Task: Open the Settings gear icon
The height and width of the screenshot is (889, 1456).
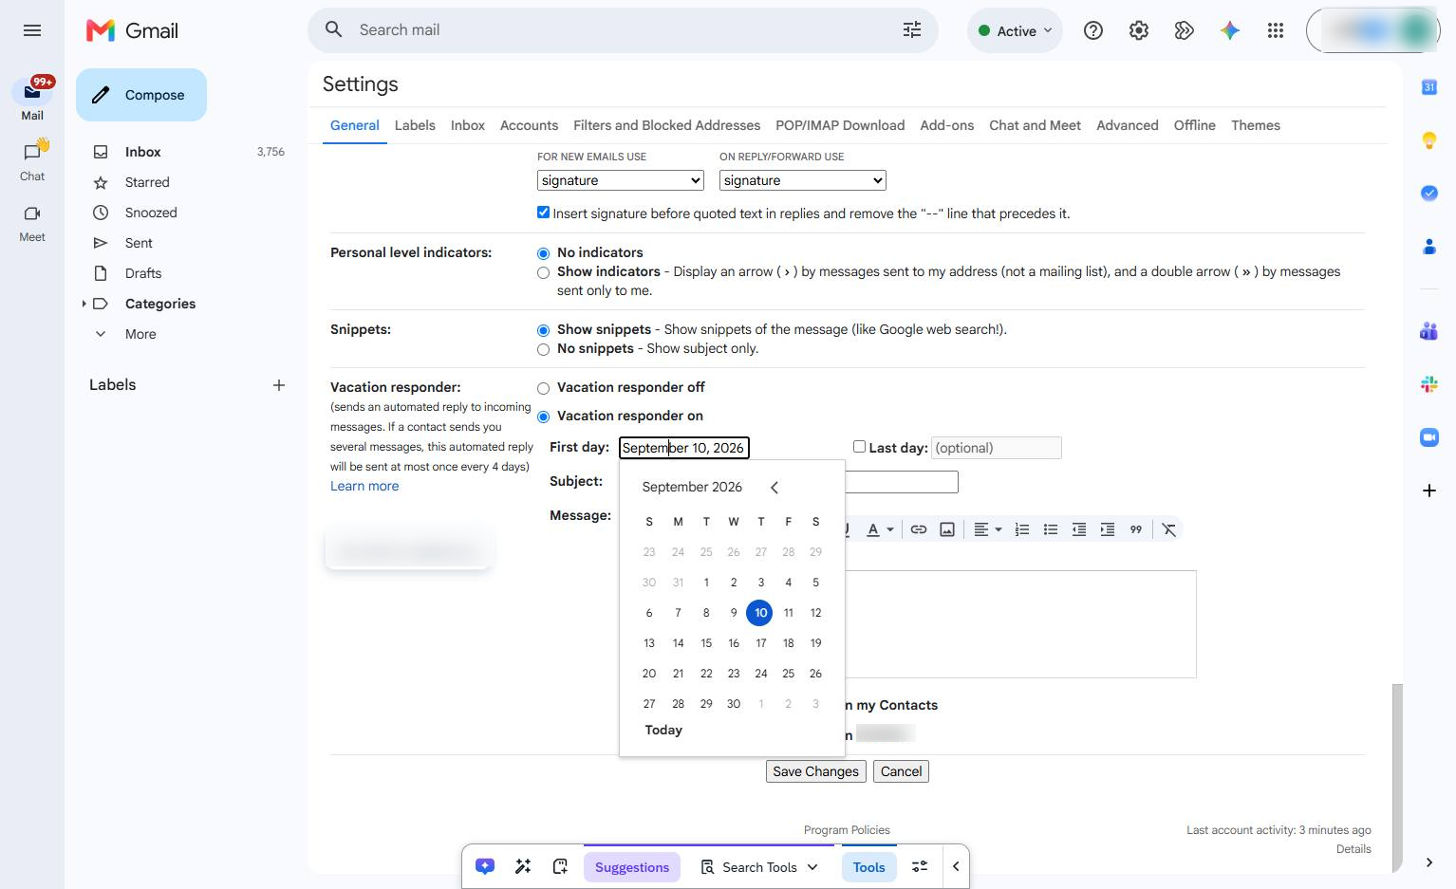Action: pos(1139,30)
